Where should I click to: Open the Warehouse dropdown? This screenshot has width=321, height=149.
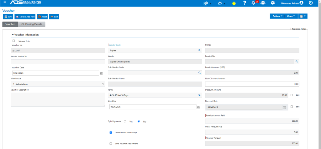click(58, 84)
